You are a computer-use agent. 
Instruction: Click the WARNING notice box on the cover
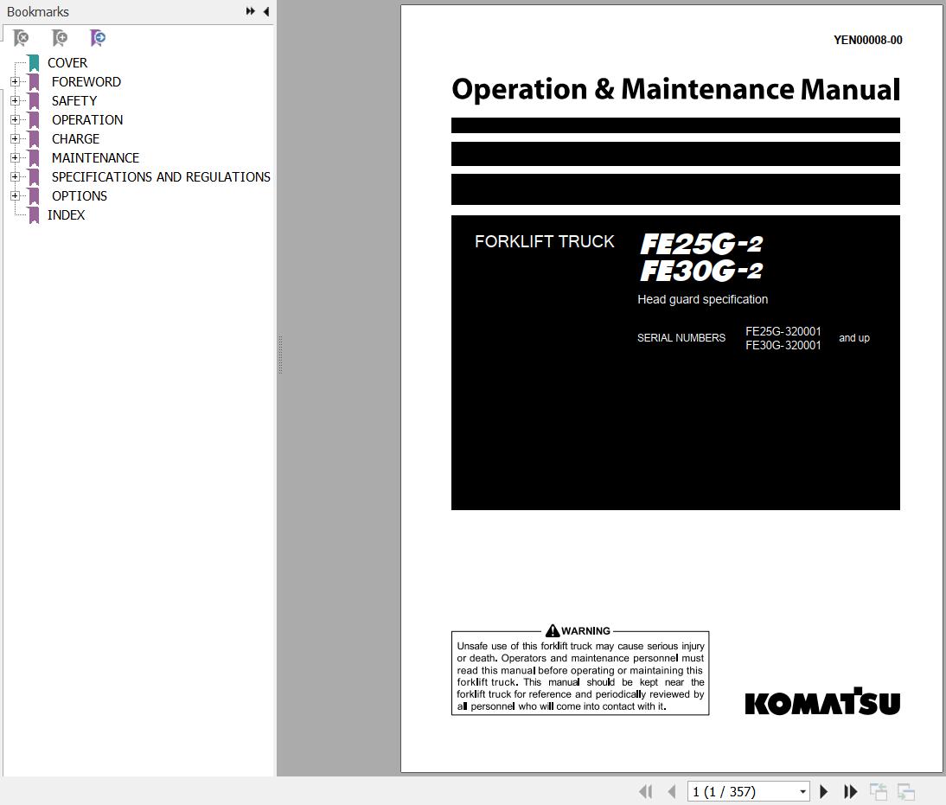pyautogui.click(x=580, y=670)
